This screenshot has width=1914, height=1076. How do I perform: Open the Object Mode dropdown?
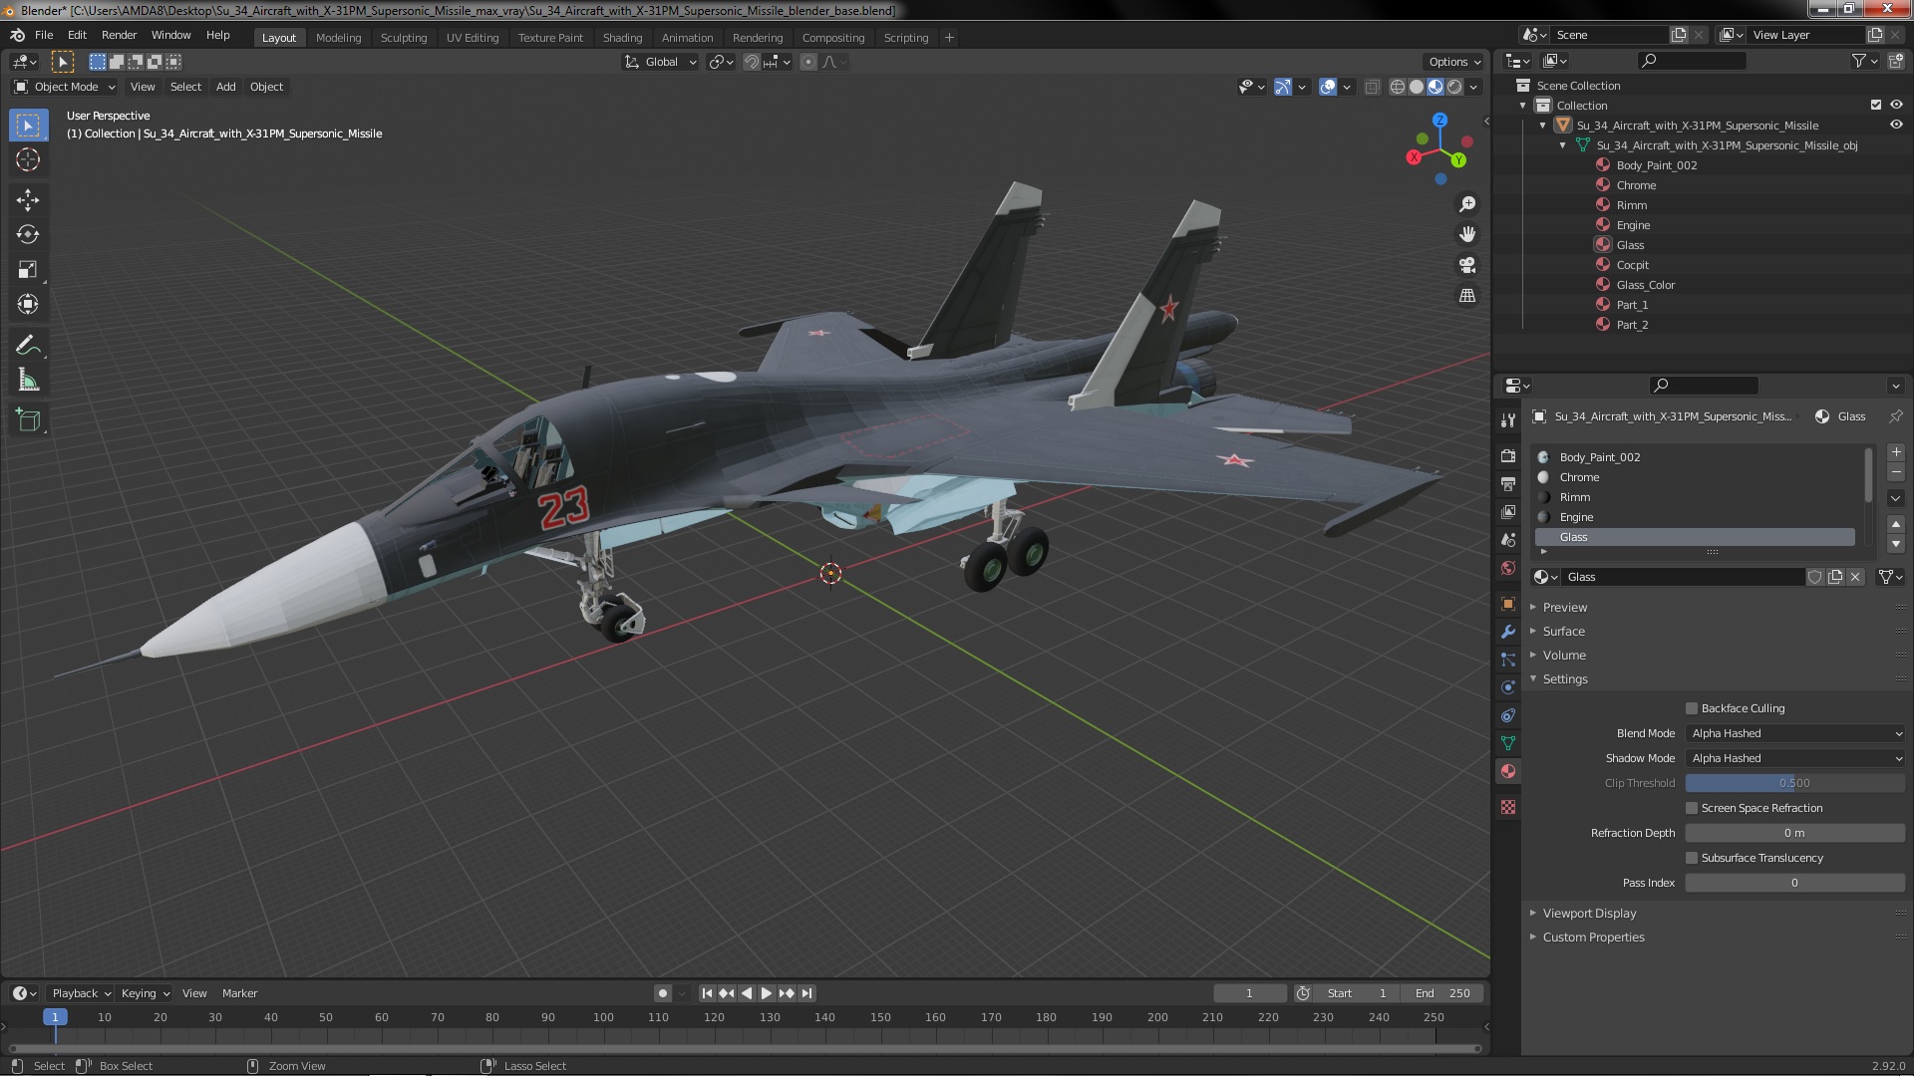pyautogui.click(x=65, y=87)
